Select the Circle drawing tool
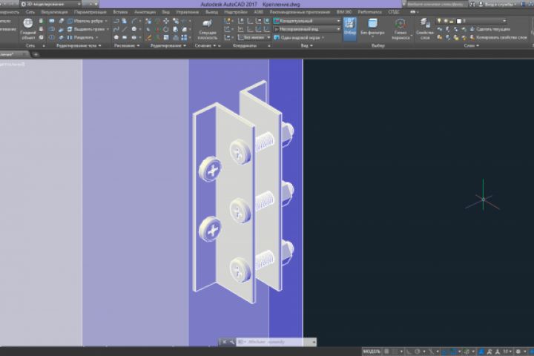The height and width of the screenshot is (356, 534). (133, 30)
